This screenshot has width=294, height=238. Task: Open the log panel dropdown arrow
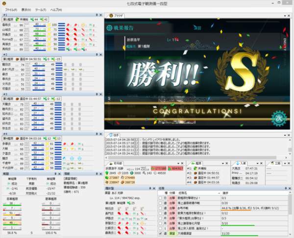(285, 135)
